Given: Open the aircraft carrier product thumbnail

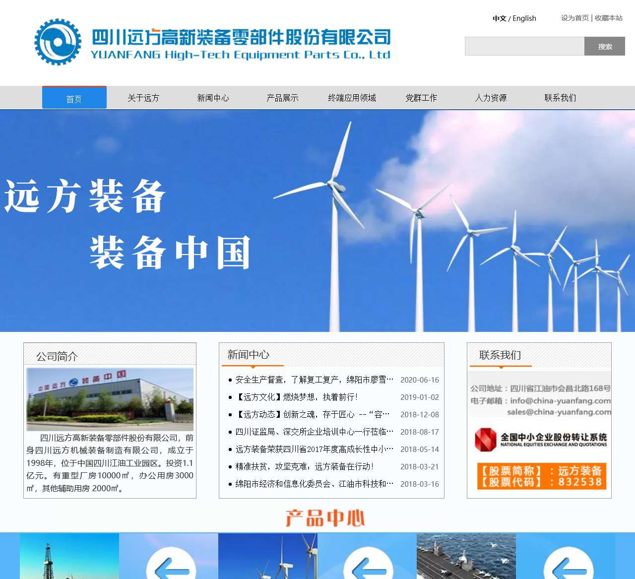Looking at the screenshot, I should tap(466, 556).
